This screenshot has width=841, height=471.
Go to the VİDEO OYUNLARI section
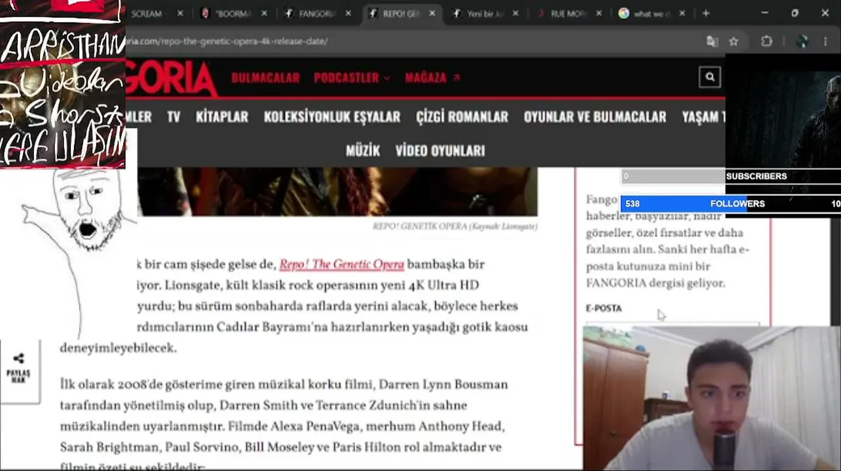coord(440,150)
